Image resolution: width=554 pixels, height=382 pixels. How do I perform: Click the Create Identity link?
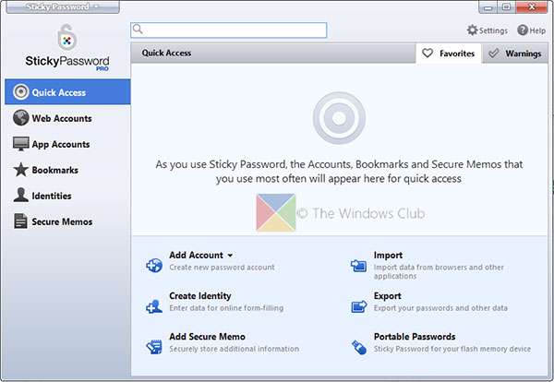200,295
